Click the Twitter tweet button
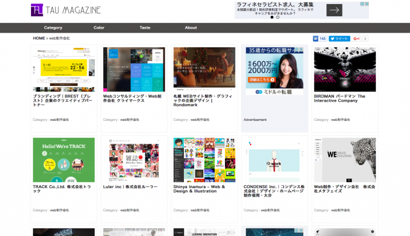This screenshot has width=410, height=236. [339, 39]
